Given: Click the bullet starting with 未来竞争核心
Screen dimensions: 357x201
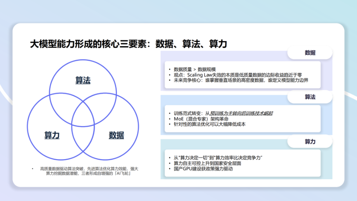Looking at the screenshot, I should [x=241, y=80].
